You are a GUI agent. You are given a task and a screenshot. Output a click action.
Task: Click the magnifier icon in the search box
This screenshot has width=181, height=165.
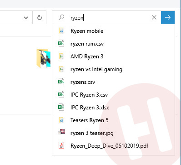(x=61, y=17)
